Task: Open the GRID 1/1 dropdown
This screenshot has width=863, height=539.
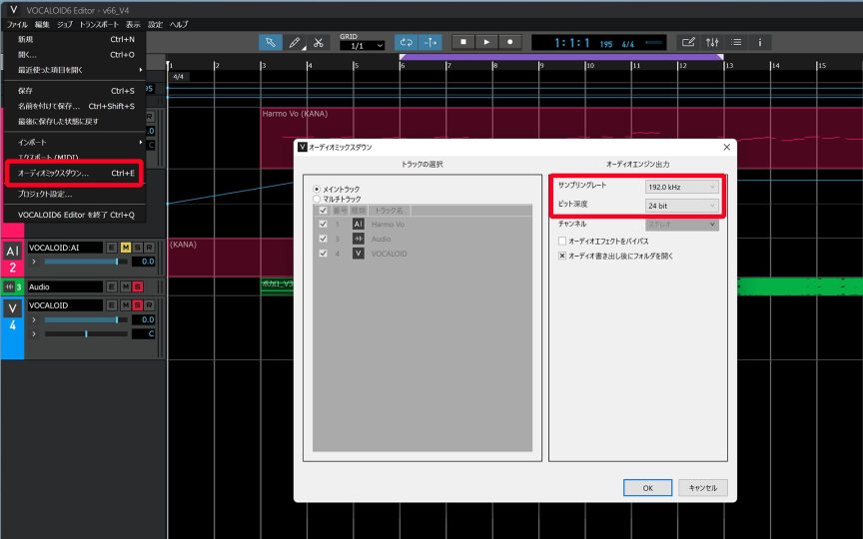Action: coord(363,46)
